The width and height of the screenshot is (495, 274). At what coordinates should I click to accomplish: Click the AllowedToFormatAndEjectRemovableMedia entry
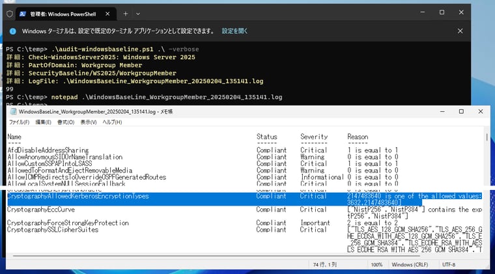pos(70,171)
